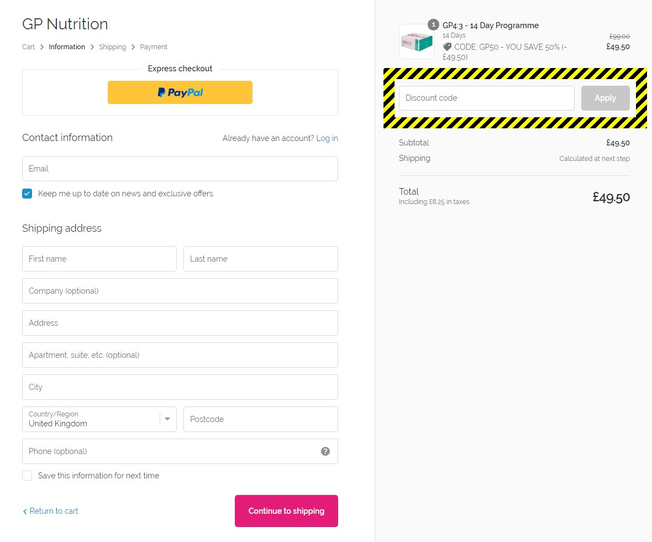Image resolution: width=652 pixels, height=542 pixels.
Task: Enable Save this information for next time
Action: click(x=27, y=476)
